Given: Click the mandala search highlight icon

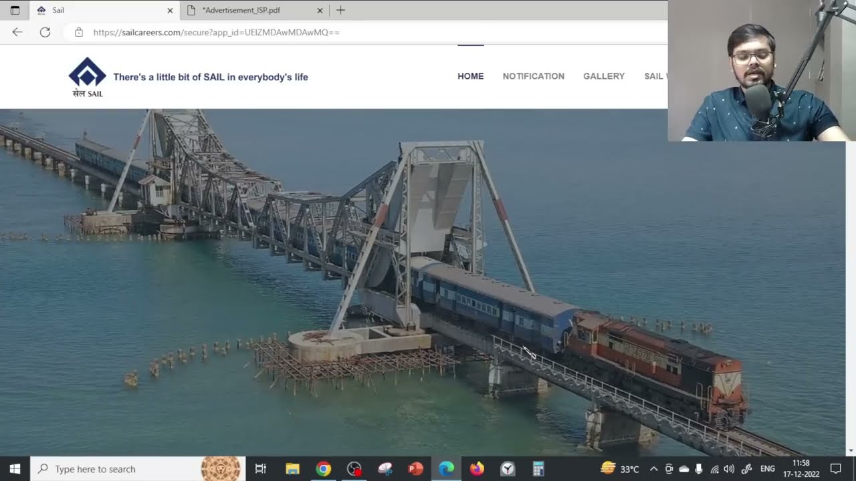Looking at the screenshot, I should pos(221,469).
